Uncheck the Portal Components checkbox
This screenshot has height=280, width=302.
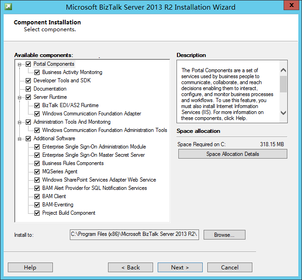[28, 64]
